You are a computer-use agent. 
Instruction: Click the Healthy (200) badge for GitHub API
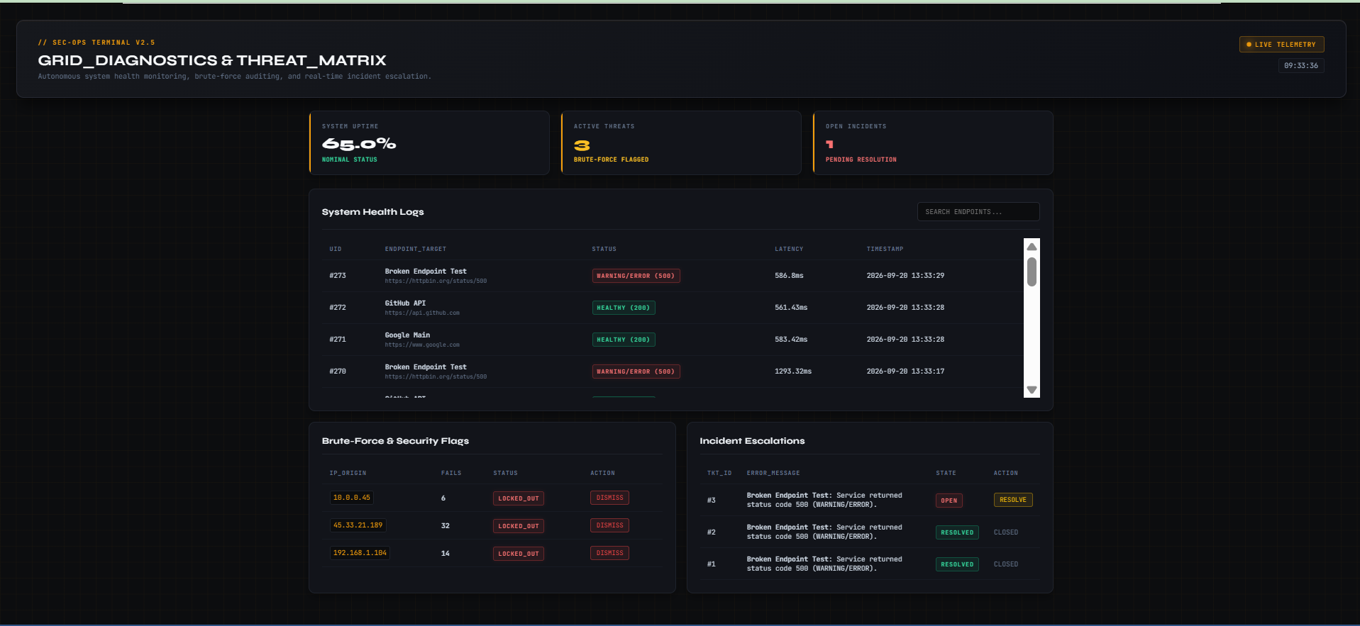tap(624, 308)
